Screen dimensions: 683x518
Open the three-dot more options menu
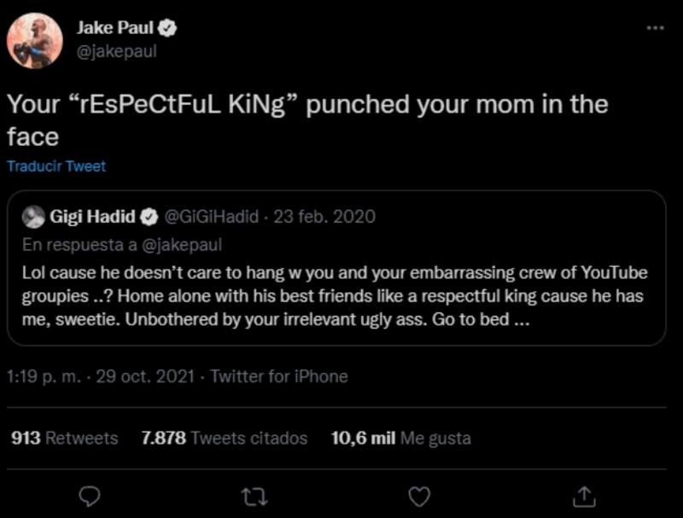pos(655,28)
